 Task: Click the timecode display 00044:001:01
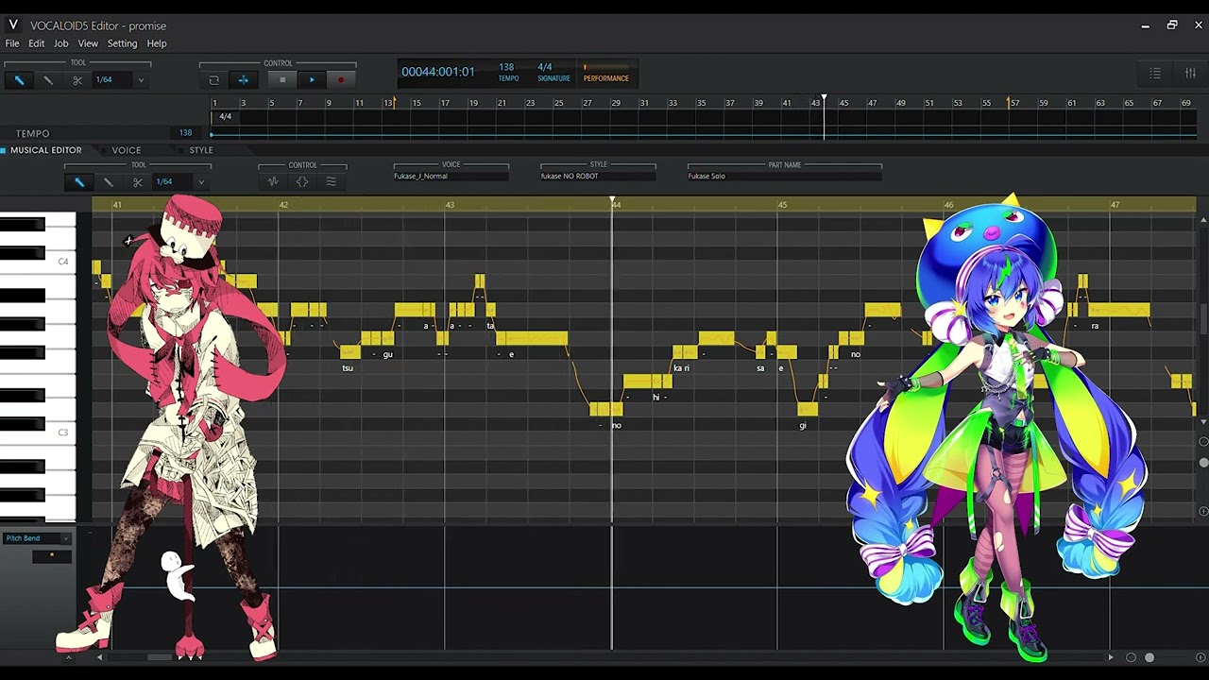click(x=438, y=72)
